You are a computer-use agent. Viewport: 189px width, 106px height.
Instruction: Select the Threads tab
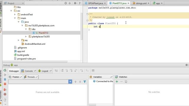(x=31, y=77)
